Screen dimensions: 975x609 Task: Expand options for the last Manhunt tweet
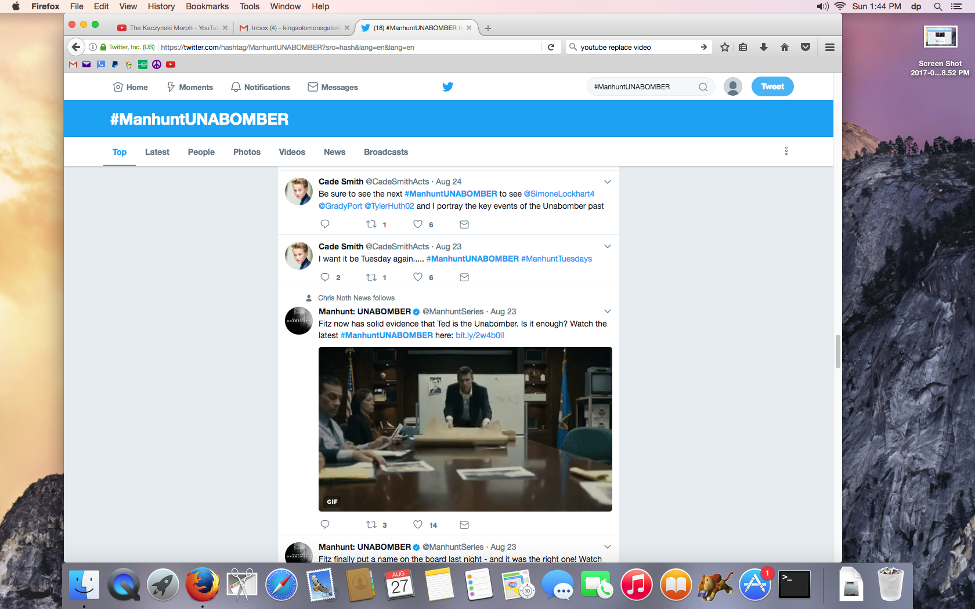[x=608, y=547]
